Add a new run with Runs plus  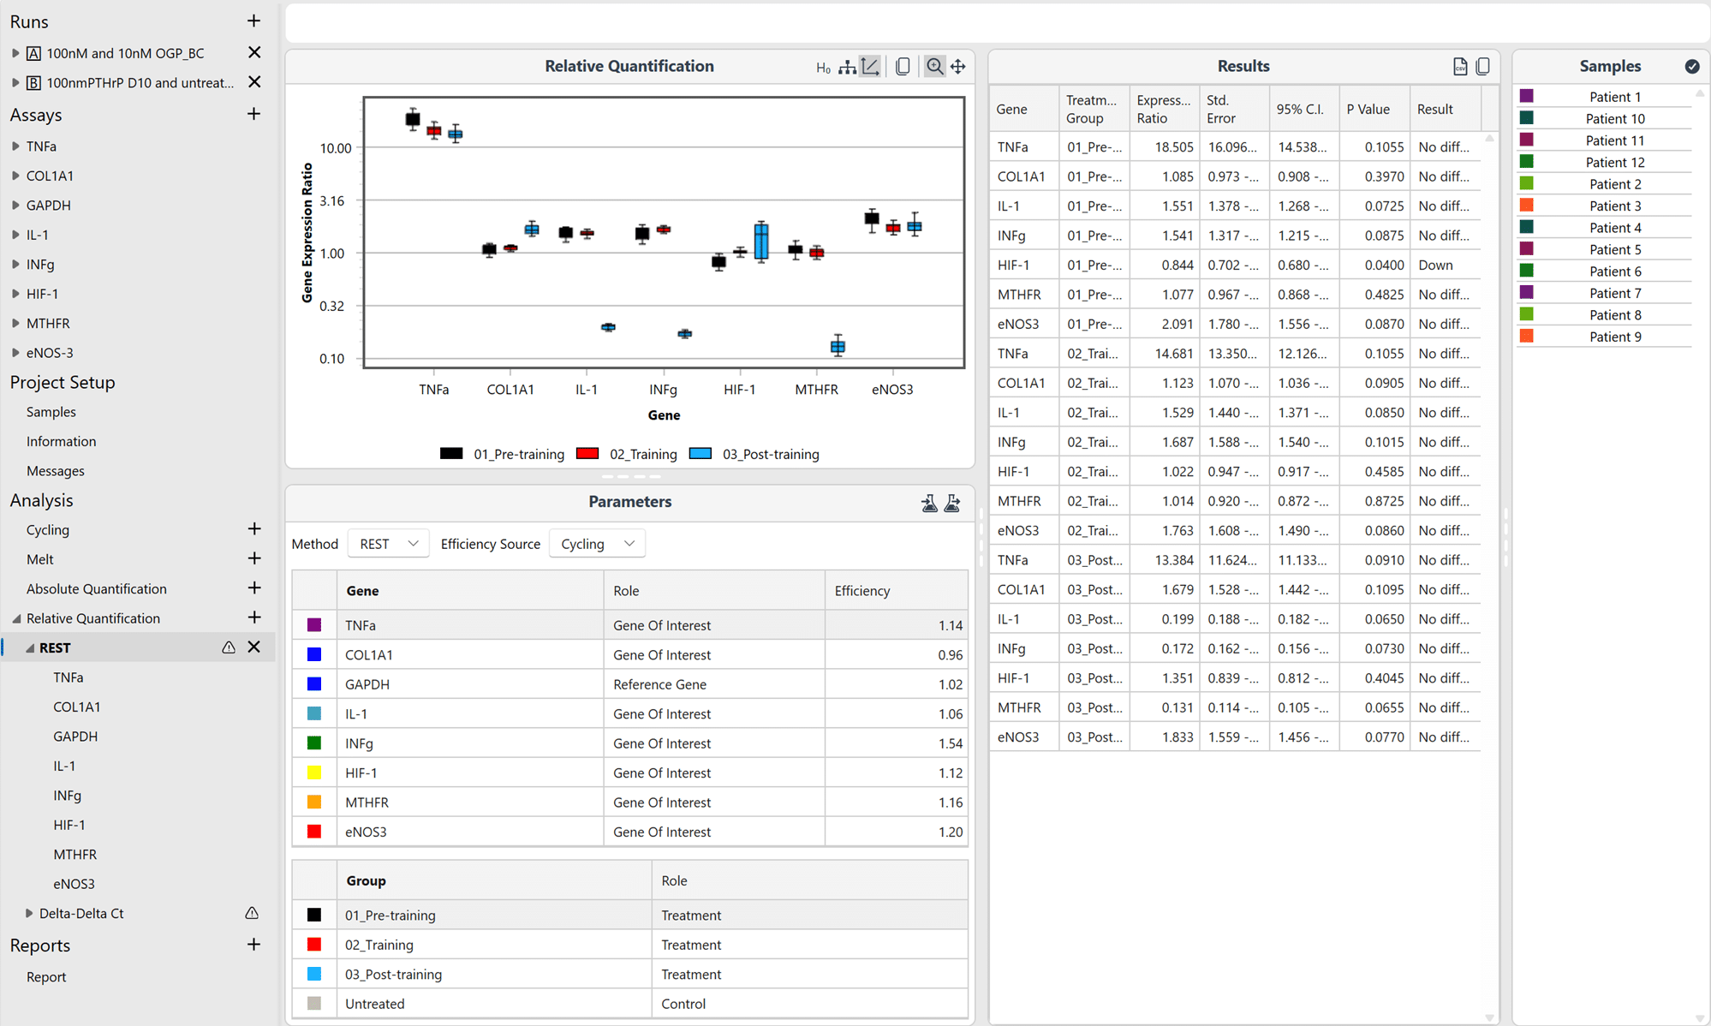pyautogui.click(x=253, y=21)
